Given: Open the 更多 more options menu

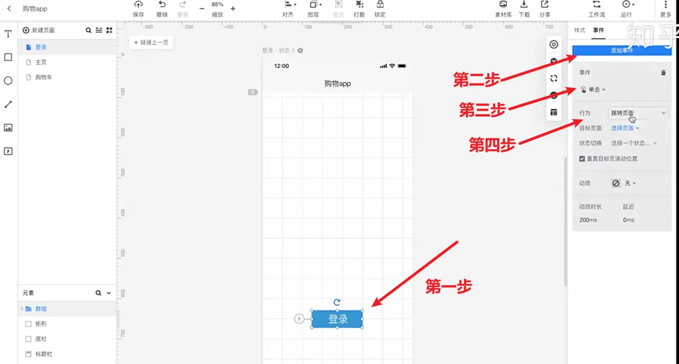Looking at the screenshot, I should pyautogui.click(x=665, y=9).
